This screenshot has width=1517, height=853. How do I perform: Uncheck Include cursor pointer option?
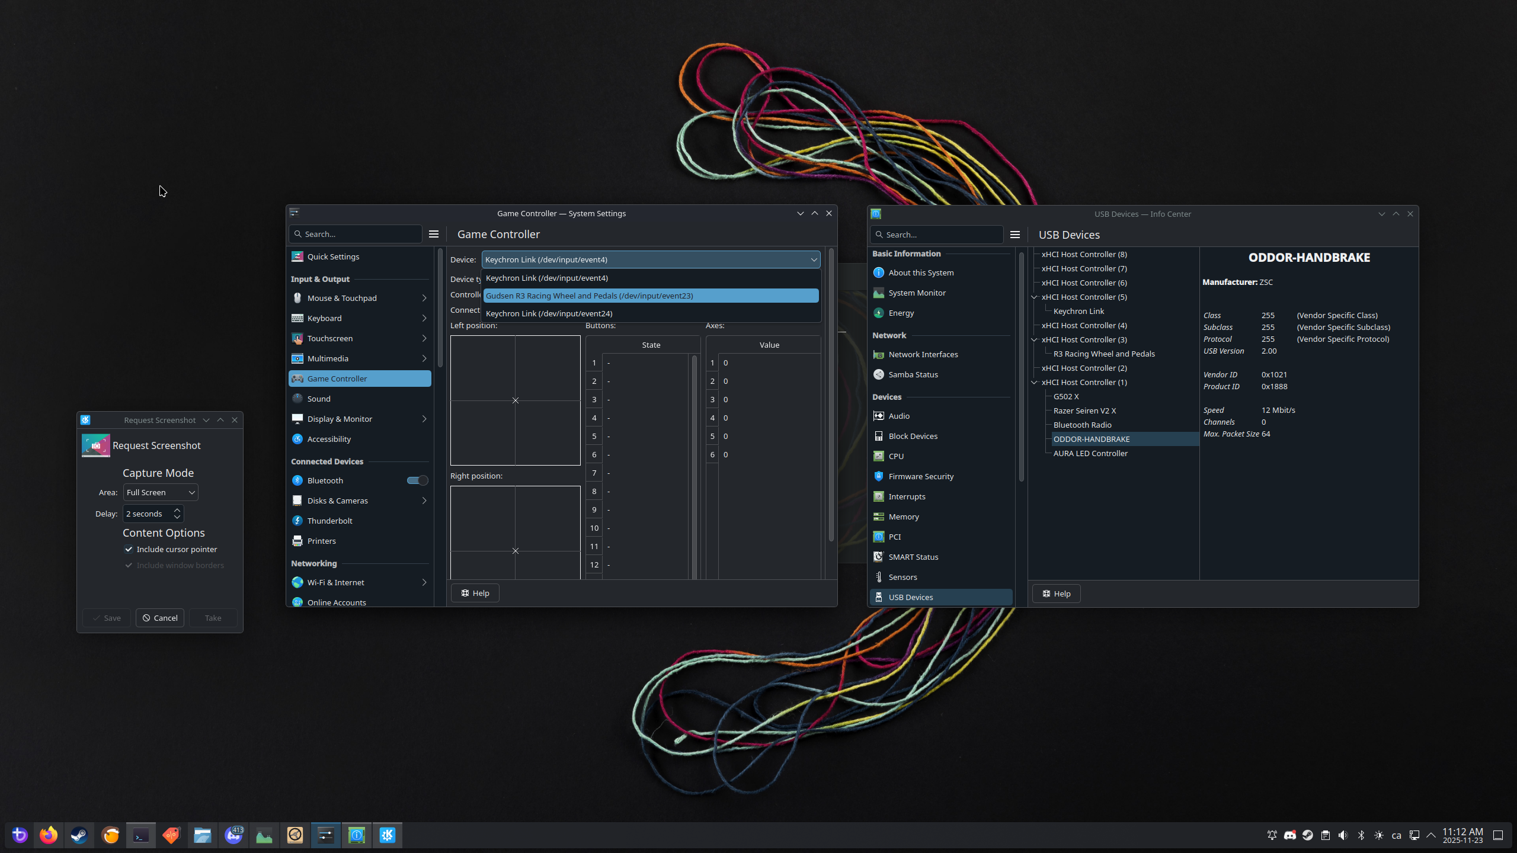[x=129, y=549]
